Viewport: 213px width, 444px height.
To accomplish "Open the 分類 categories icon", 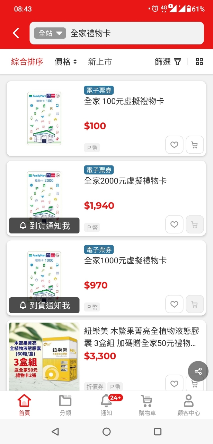I will (65, 405).
